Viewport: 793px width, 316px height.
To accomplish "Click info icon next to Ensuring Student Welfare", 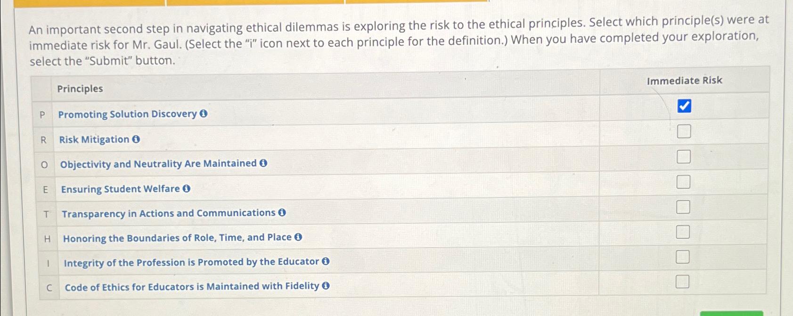I will [187, 188].
